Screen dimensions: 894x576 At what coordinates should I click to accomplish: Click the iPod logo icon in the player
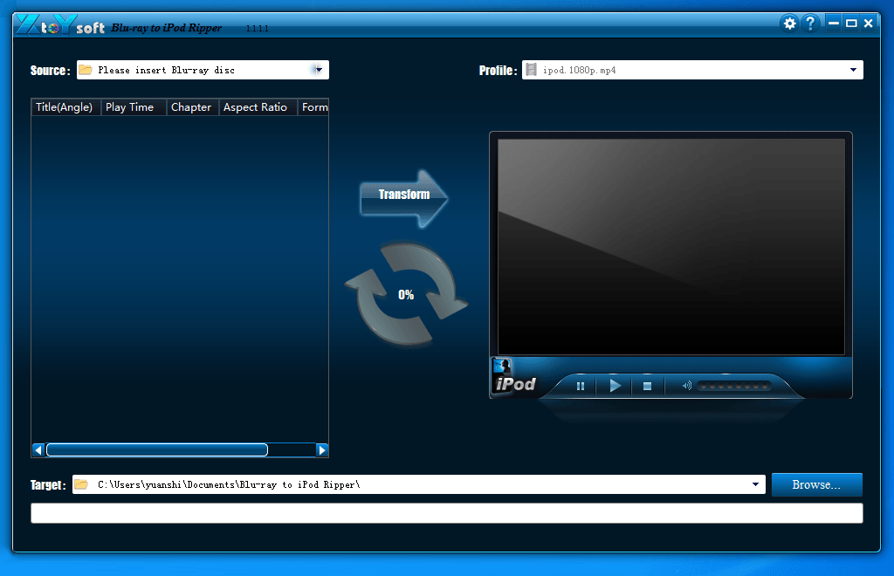(x=515, y=378)
